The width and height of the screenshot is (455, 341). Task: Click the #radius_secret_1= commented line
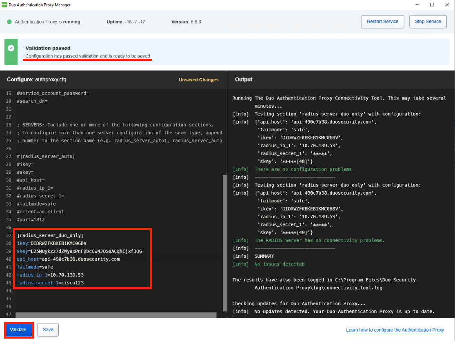(41, 196)
